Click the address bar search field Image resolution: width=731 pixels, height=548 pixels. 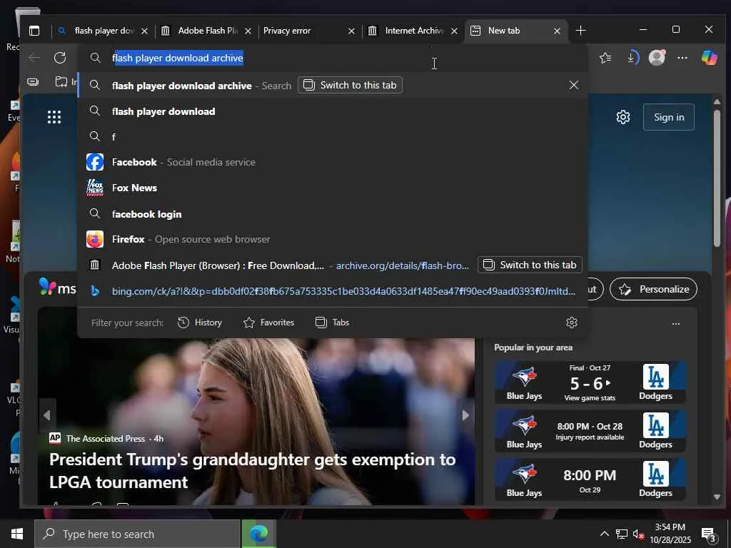pos(333,58)
